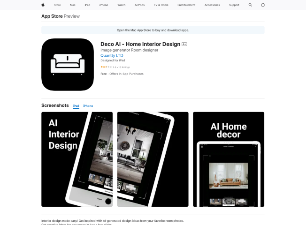Open the shopping bag icon

(263, 5)
